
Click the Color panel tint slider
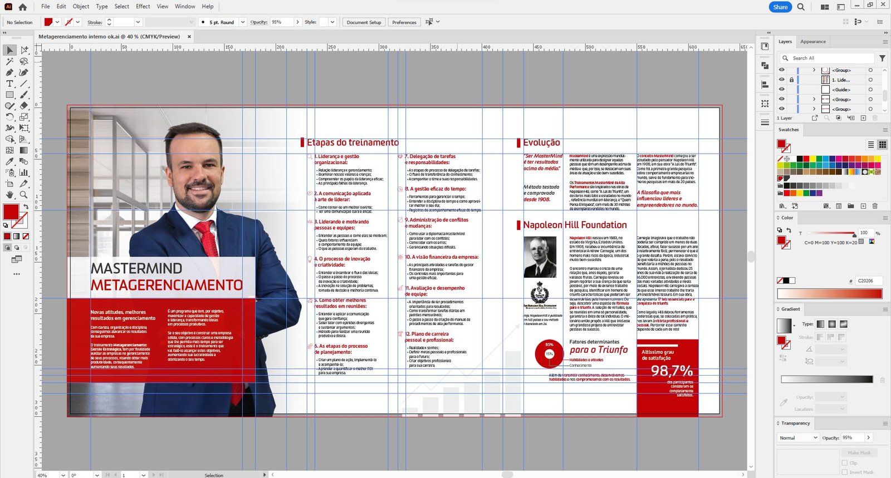830,234
